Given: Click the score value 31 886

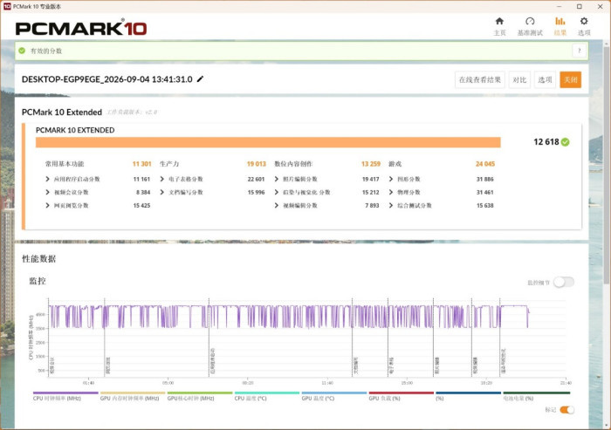Looking at the screenshot, I should (x=484, y=179).
